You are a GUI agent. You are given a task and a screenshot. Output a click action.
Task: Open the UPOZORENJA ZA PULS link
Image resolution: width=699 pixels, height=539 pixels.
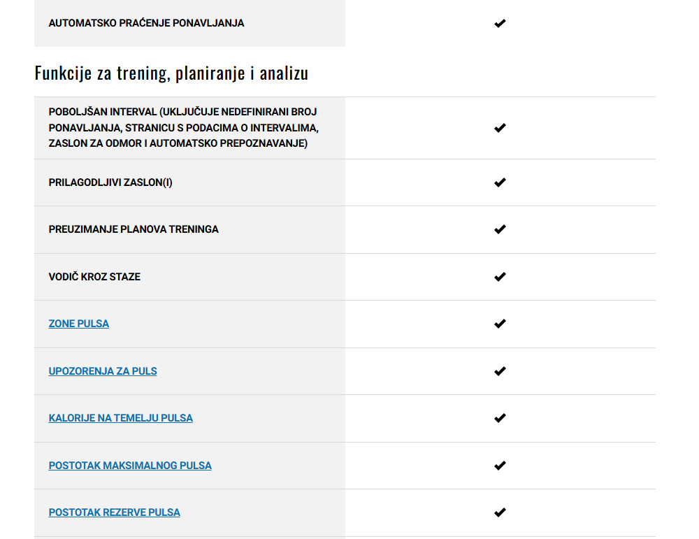(x=103, y=371)
